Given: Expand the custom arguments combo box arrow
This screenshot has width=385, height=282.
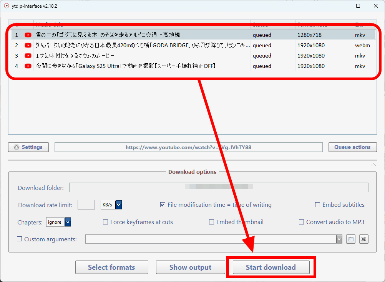Looking at the screenshot, I should click(339, 239).
